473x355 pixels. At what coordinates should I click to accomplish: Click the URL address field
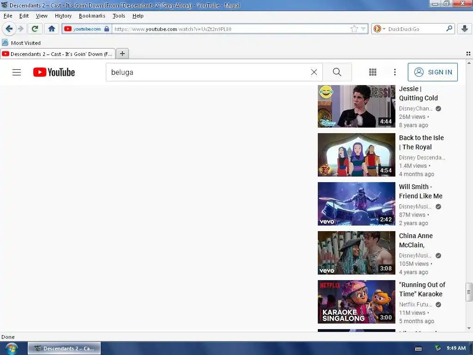[x=231, y=29]
